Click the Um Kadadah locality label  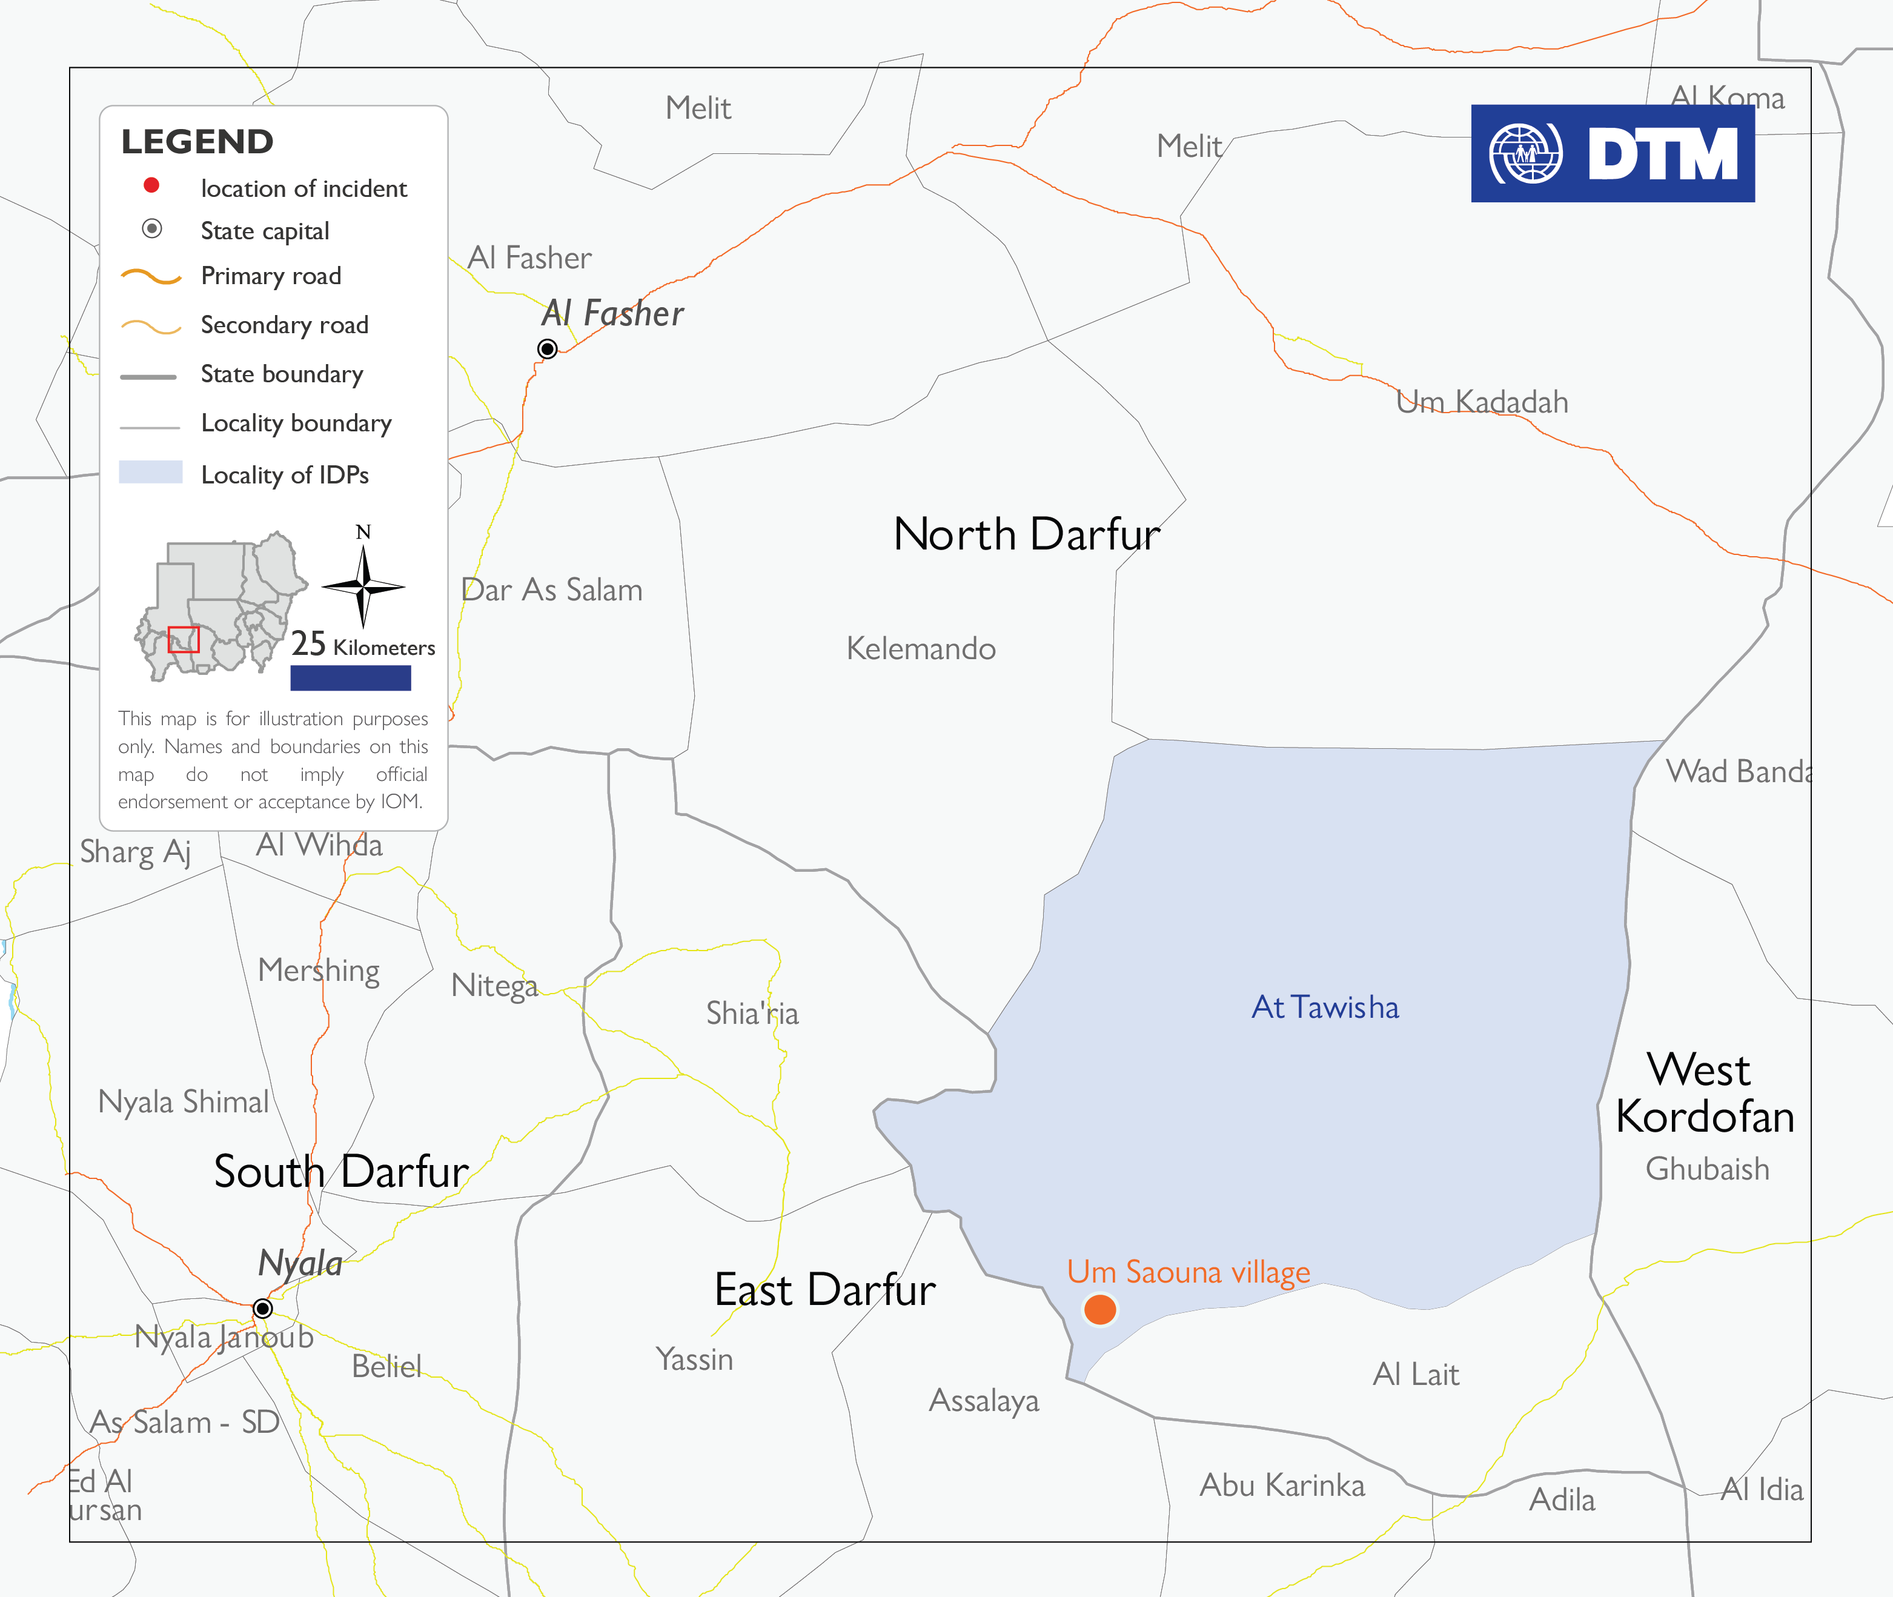[1482, 402]
